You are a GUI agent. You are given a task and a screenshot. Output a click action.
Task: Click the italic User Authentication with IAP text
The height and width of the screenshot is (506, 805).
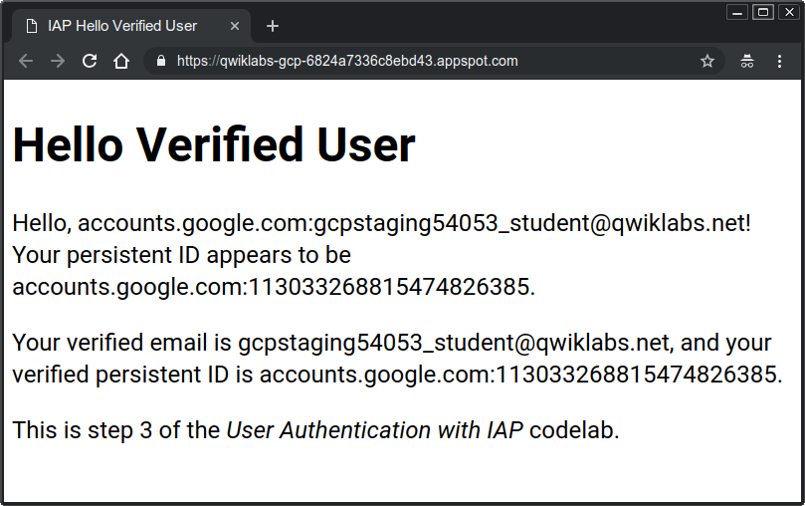point(374,430)
